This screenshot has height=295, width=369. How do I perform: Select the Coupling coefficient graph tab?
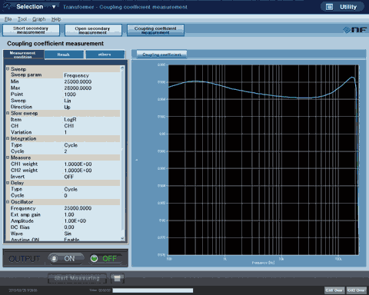[161, 55]
